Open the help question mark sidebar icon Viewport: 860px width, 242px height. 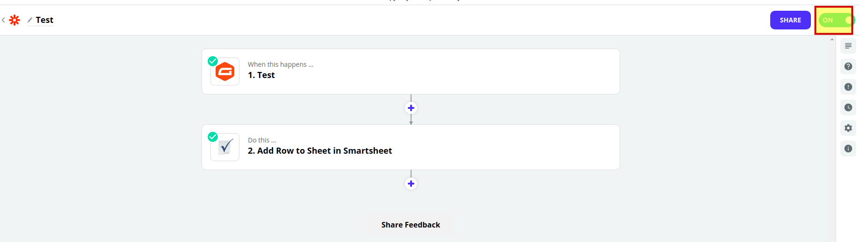click(x=848, y=66)
